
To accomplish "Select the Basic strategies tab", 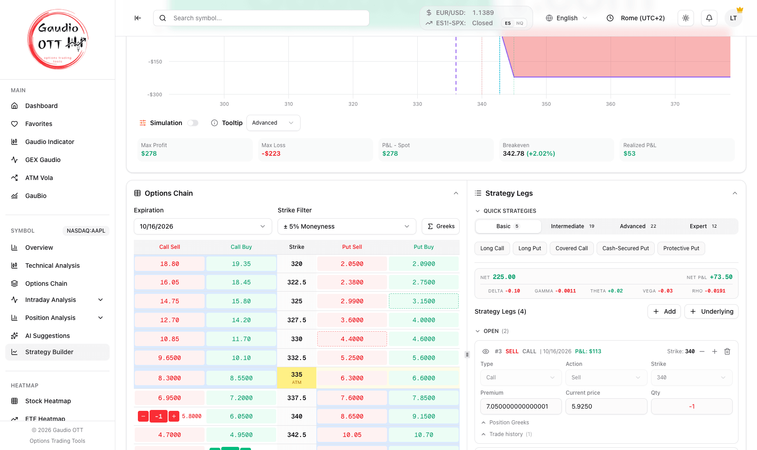I will (508, 226).
